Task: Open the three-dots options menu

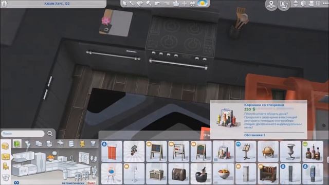Action: pos(325,4)
